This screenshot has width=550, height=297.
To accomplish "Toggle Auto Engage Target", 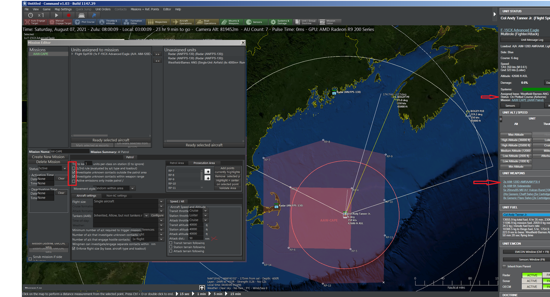I will [x=35, y=21].
